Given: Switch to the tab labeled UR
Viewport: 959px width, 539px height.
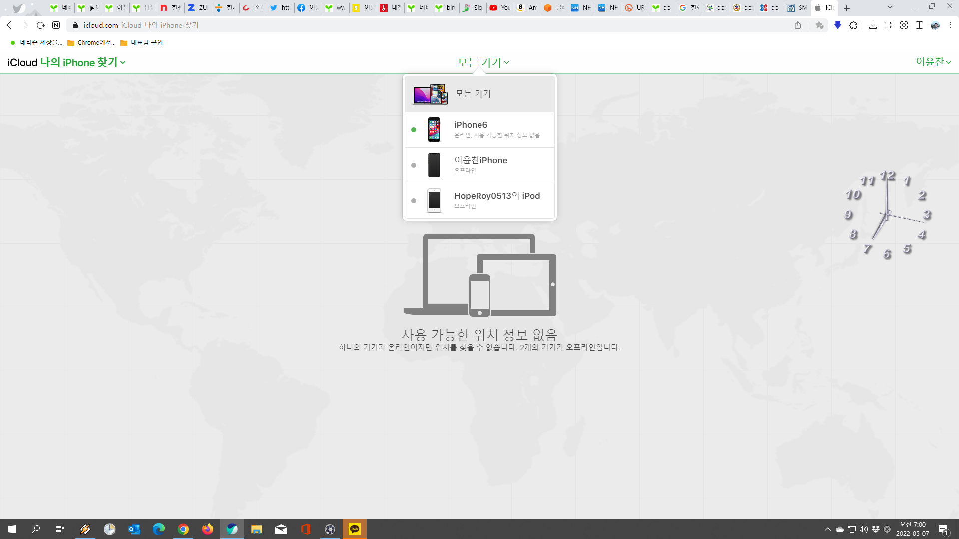Looking at the screenshot, I should click(x=635, y=8).
